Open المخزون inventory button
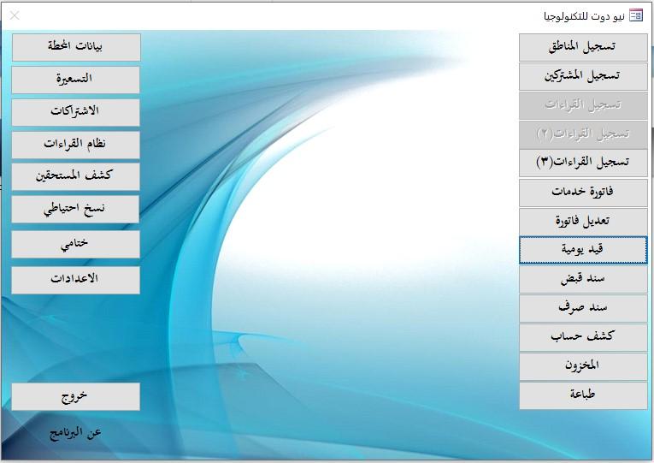Screen dimensions: 654x463 pos(583,366)
